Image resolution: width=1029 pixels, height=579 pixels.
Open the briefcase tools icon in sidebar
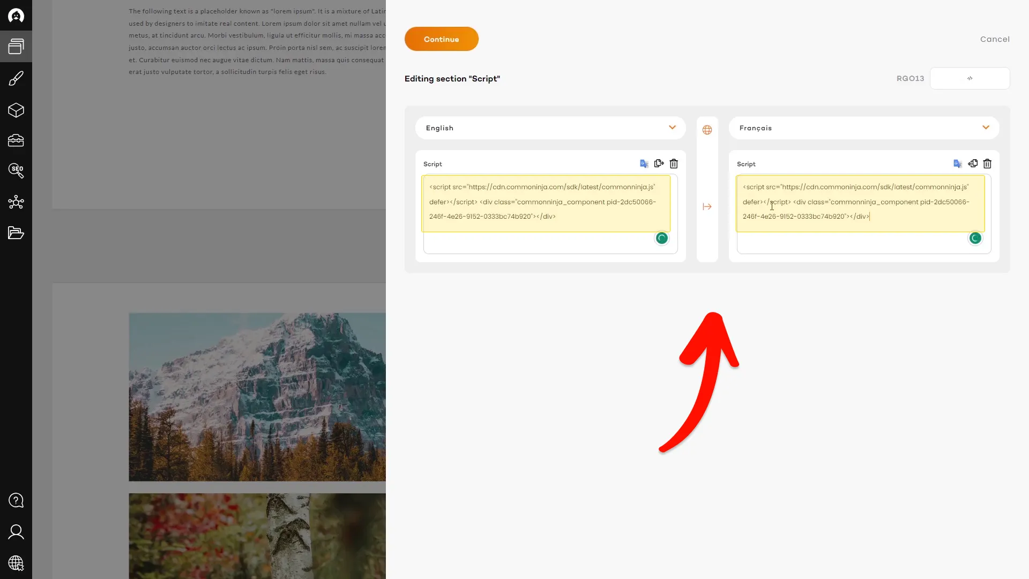click(16, 140)
